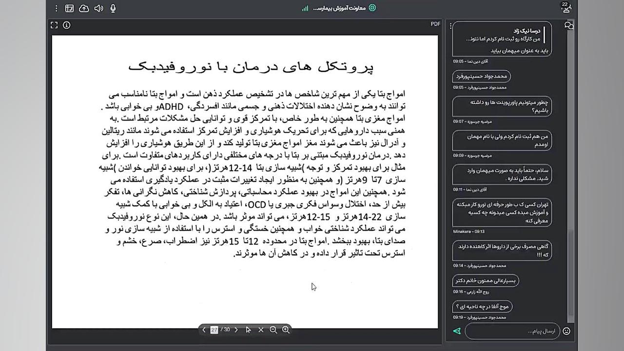This screenshot has height=351, width=624.
Task: Click message about میتونیم پاورپوینت ها
Action: (502, 106)
